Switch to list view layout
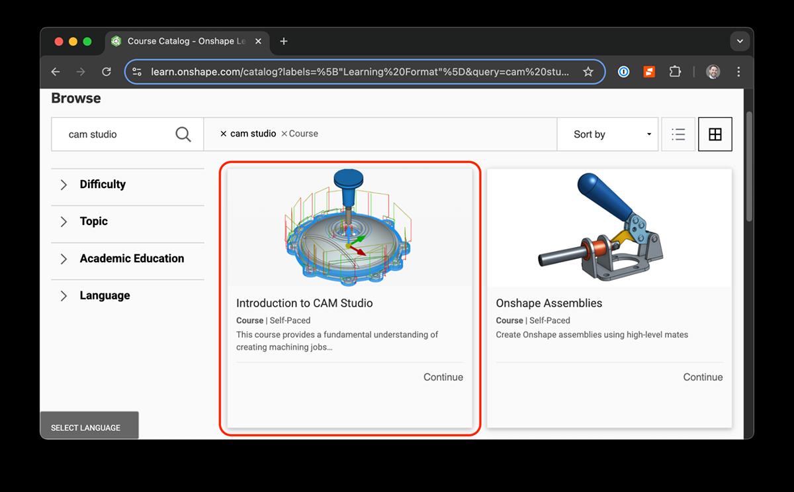Screen dimensions: 794x492 pos(678,134)
